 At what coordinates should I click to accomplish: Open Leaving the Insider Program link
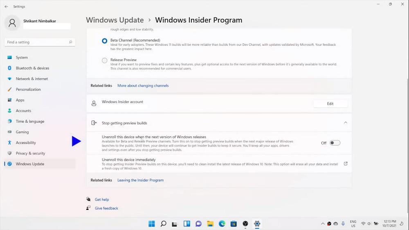click(141, 180)
